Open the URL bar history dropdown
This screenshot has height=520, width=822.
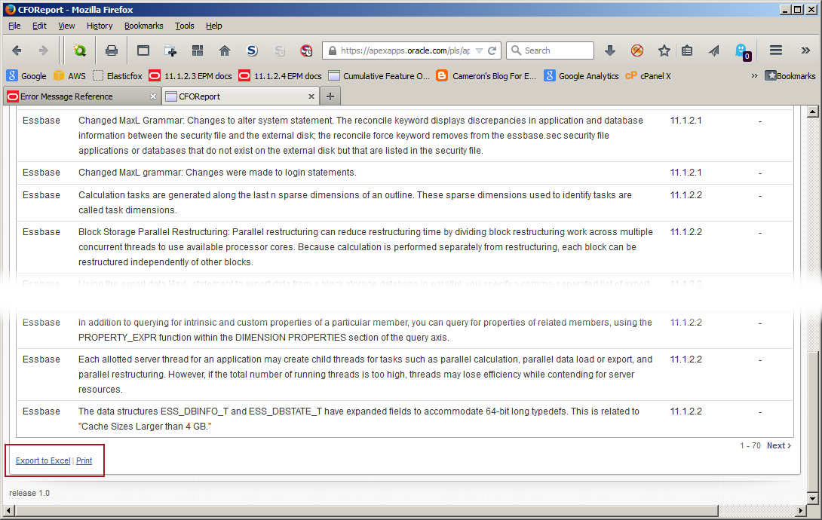pos(479,50)
